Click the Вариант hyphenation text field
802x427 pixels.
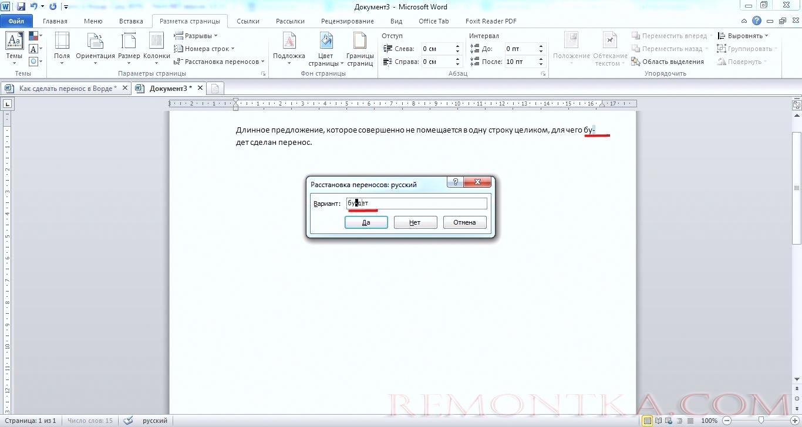point(416,203)
